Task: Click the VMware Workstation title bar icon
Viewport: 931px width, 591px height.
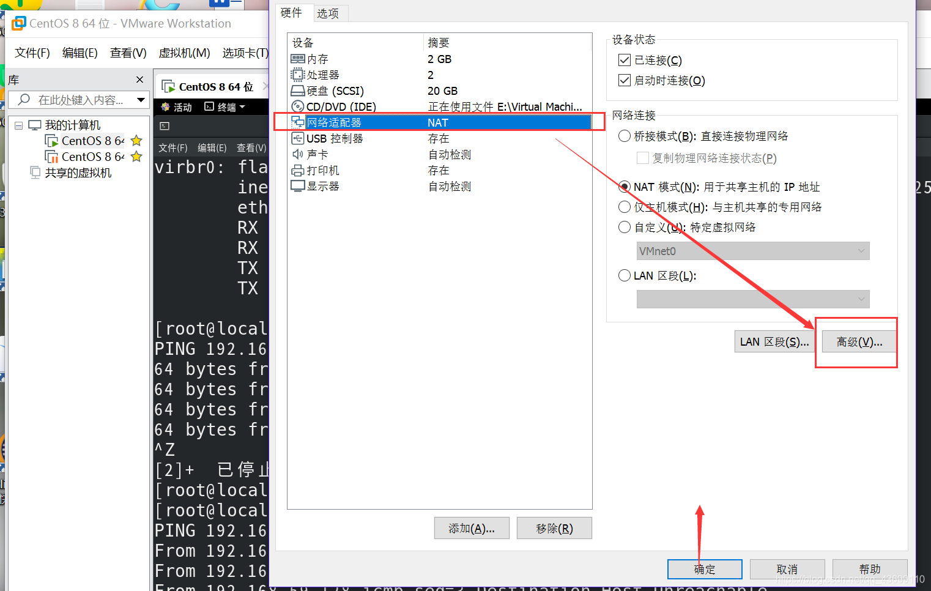Action: coord(19,23)
